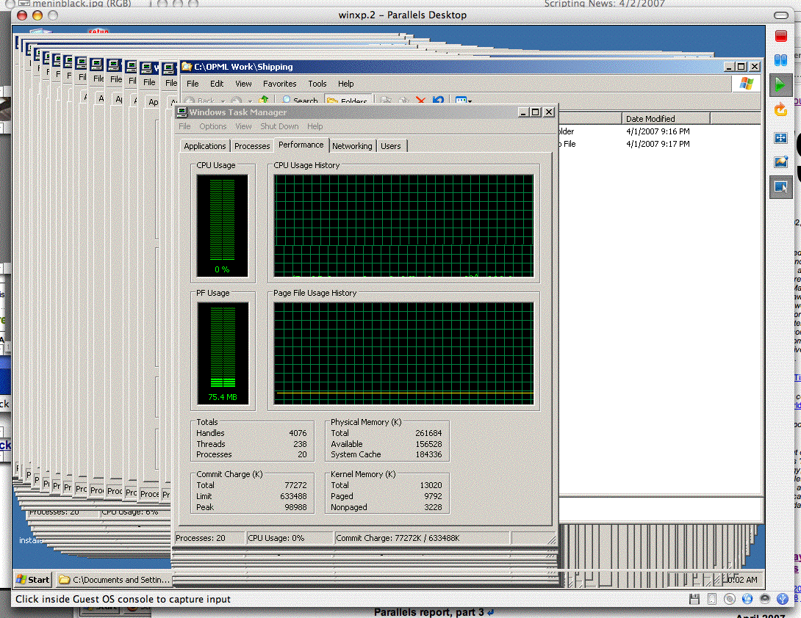Open the Favorites menu in Explorer window
Screen dimensions: 801x618
click(x=279, y=84)
